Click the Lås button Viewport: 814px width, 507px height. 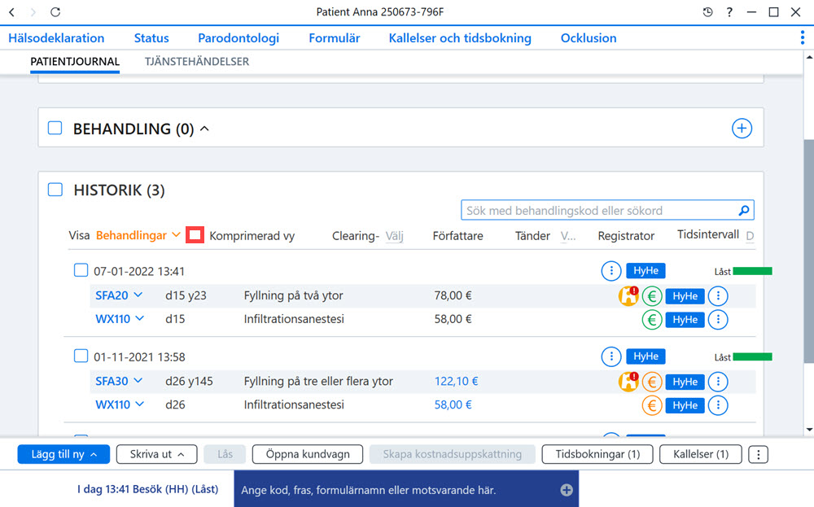[x=225, y=454]
